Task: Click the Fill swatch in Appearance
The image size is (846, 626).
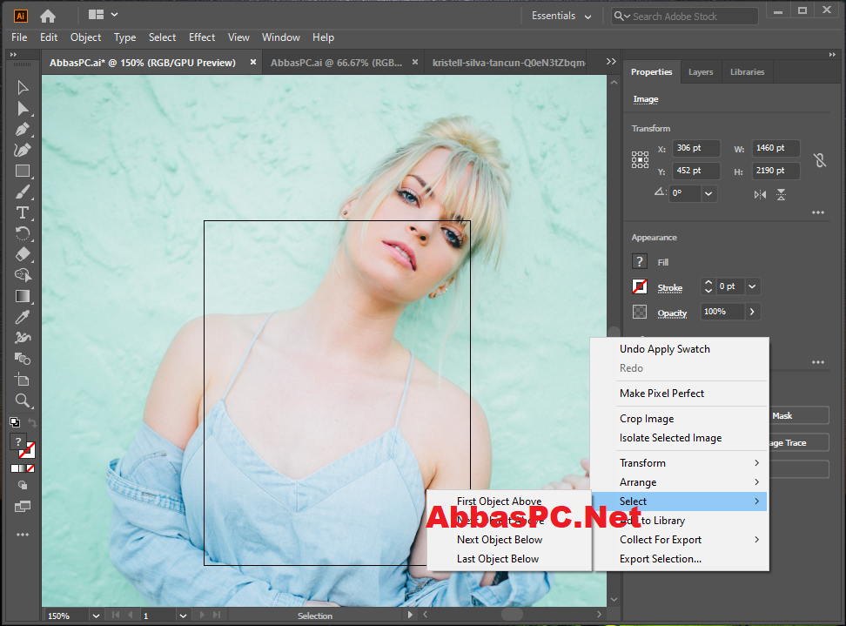Action: [x=640, y=262]
